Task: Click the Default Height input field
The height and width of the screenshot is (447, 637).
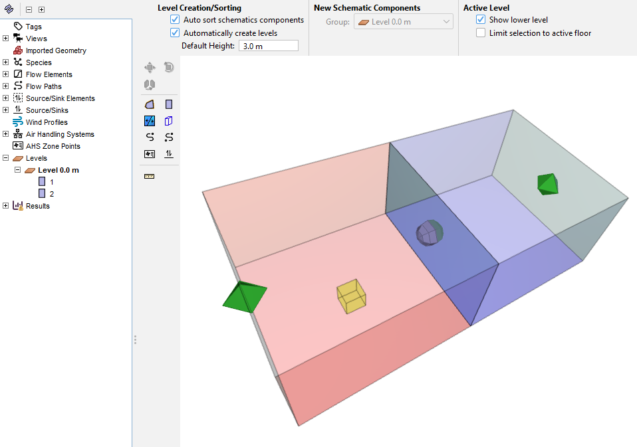Action: (268, 46)
